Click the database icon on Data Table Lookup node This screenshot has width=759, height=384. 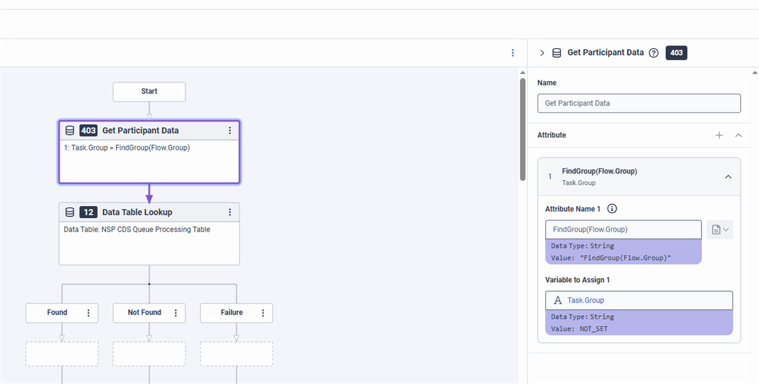coord(70,212)
